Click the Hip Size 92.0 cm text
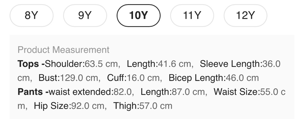Image resolution: width=304 pixels, height=119 pixels. coord(70,106)
